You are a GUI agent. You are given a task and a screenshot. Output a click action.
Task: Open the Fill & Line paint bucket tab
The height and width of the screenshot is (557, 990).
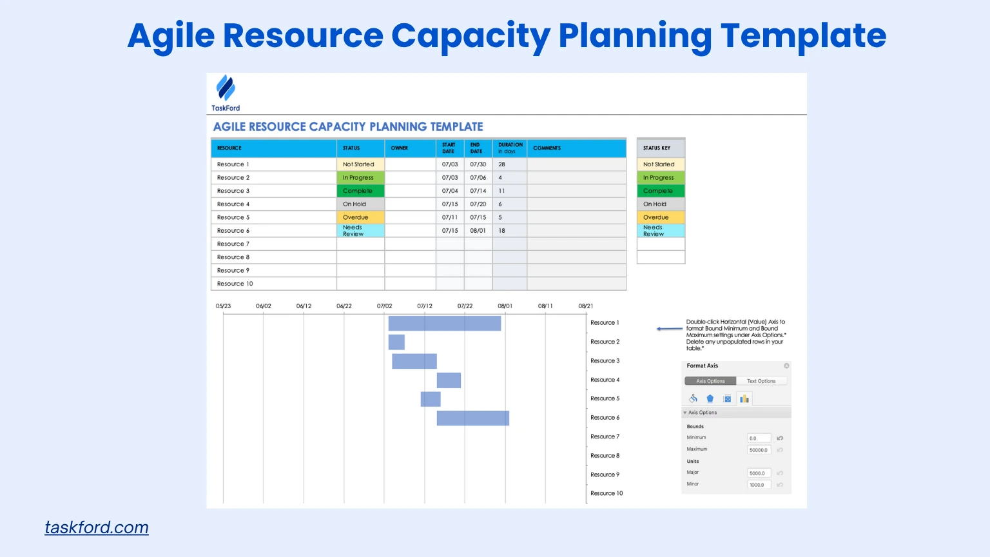pyautogui.click(x=693, y=398)
